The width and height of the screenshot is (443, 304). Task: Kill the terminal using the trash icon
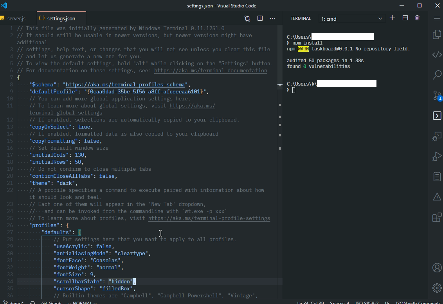click(x=417, y=18)
